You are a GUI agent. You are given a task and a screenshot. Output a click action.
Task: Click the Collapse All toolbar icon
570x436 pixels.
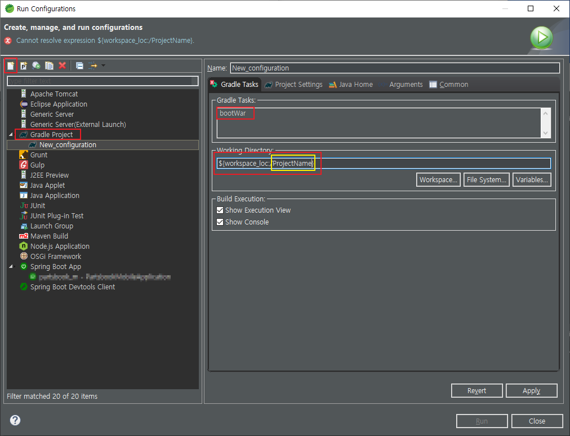click(79, 65)
